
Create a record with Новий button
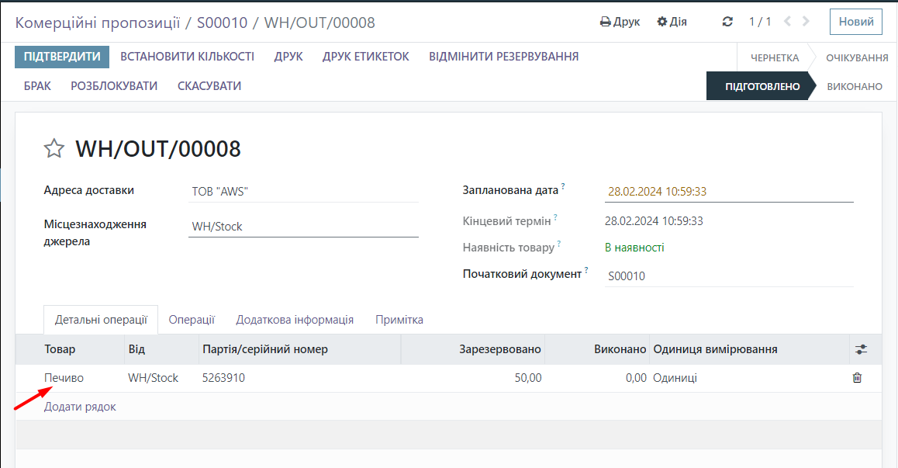(856, 22)
